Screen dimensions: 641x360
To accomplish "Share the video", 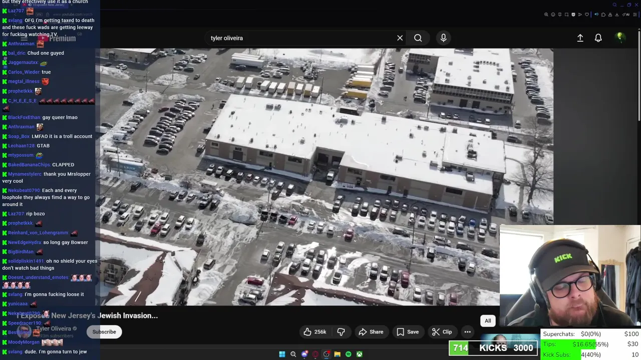I will click(371, 331).
